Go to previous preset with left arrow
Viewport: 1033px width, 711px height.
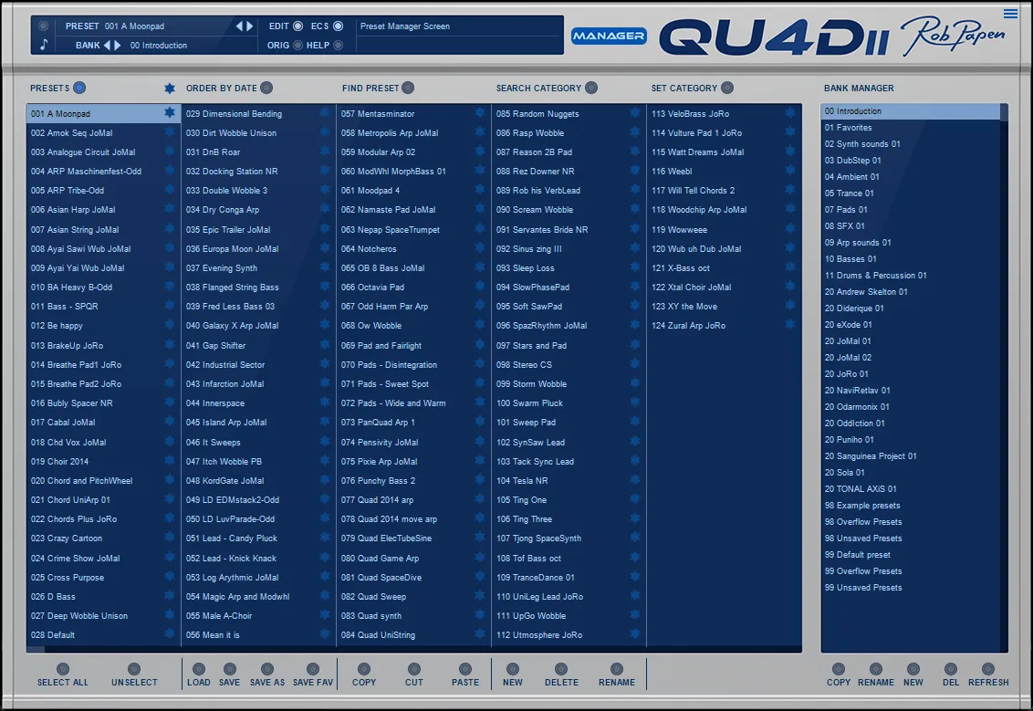coord(239,26)
